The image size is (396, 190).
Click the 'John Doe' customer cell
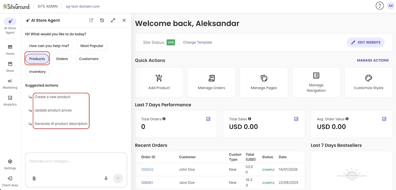(x=187, y=170)
